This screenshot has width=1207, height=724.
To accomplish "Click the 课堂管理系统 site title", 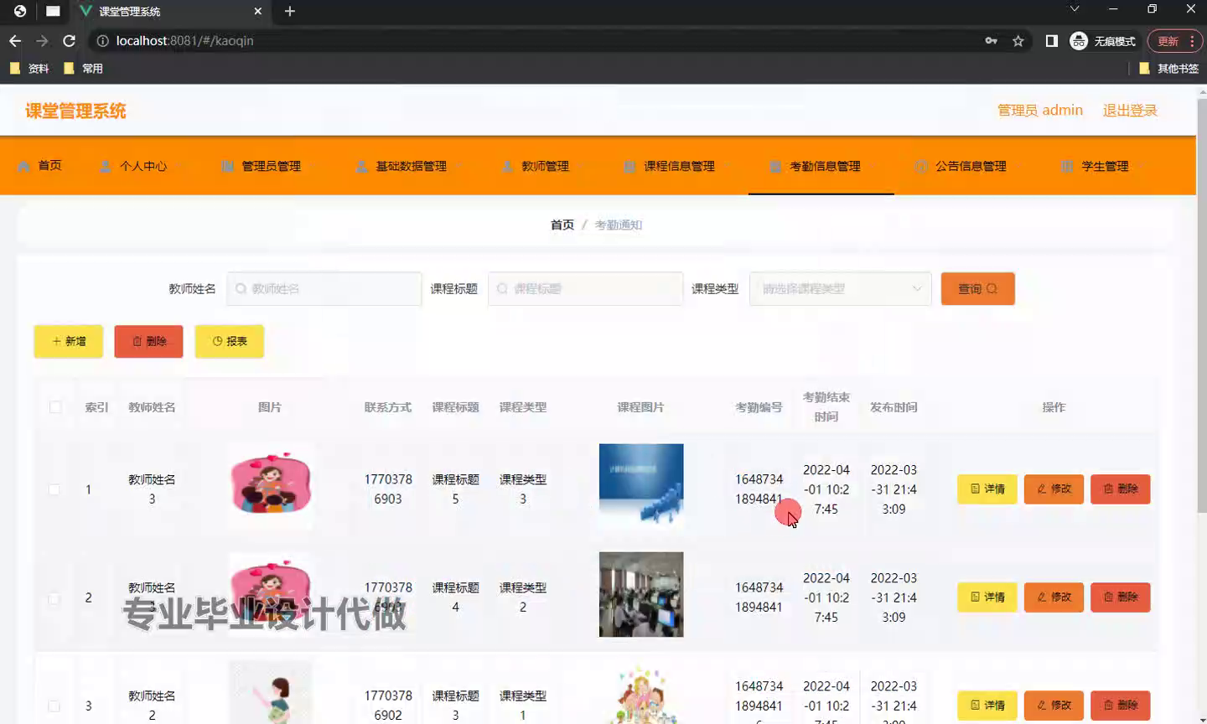I will coord(75,111).
